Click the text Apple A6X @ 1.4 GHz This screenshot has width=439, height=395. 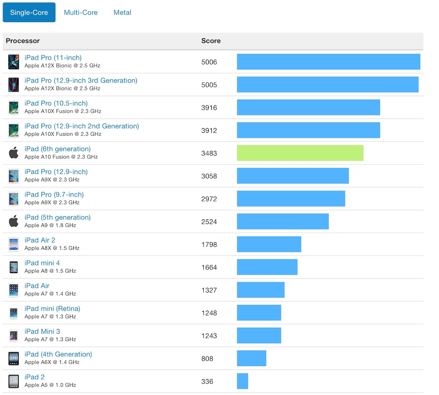[x=52, y=362]
